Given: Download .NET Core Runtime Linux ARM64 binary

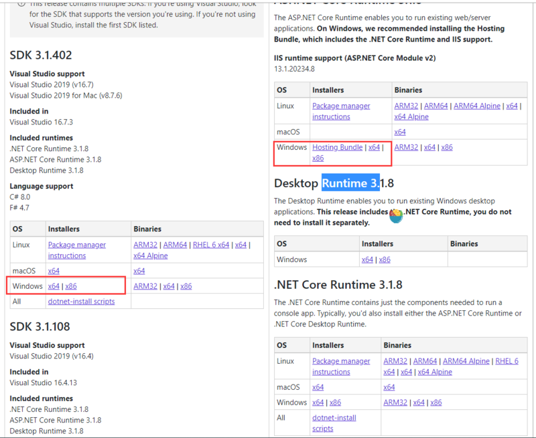Looking at the screenshot, I should [425, 361].
